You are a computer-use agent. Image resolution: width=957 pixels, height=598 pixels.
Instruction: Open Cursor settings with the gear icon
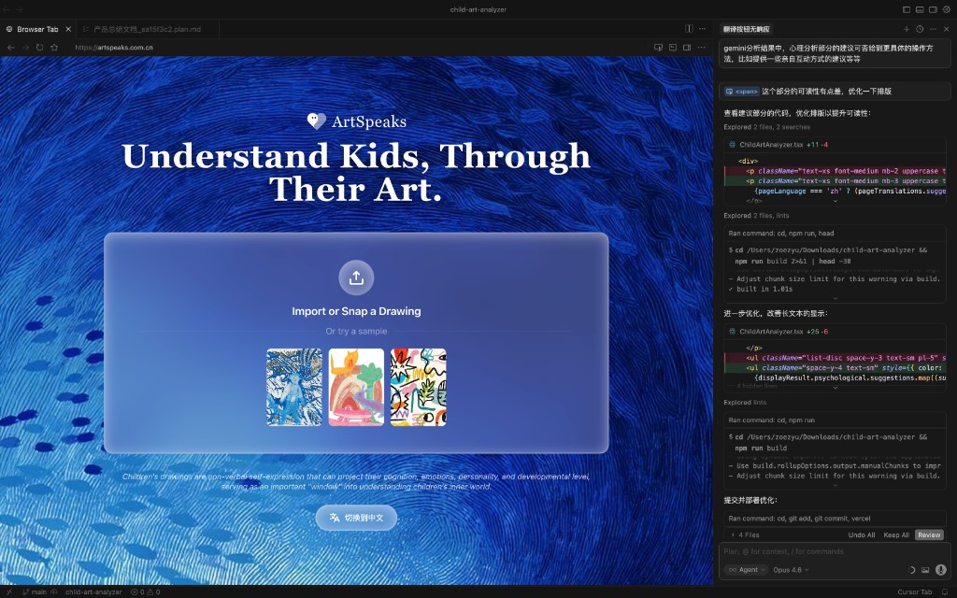[946, 9]
